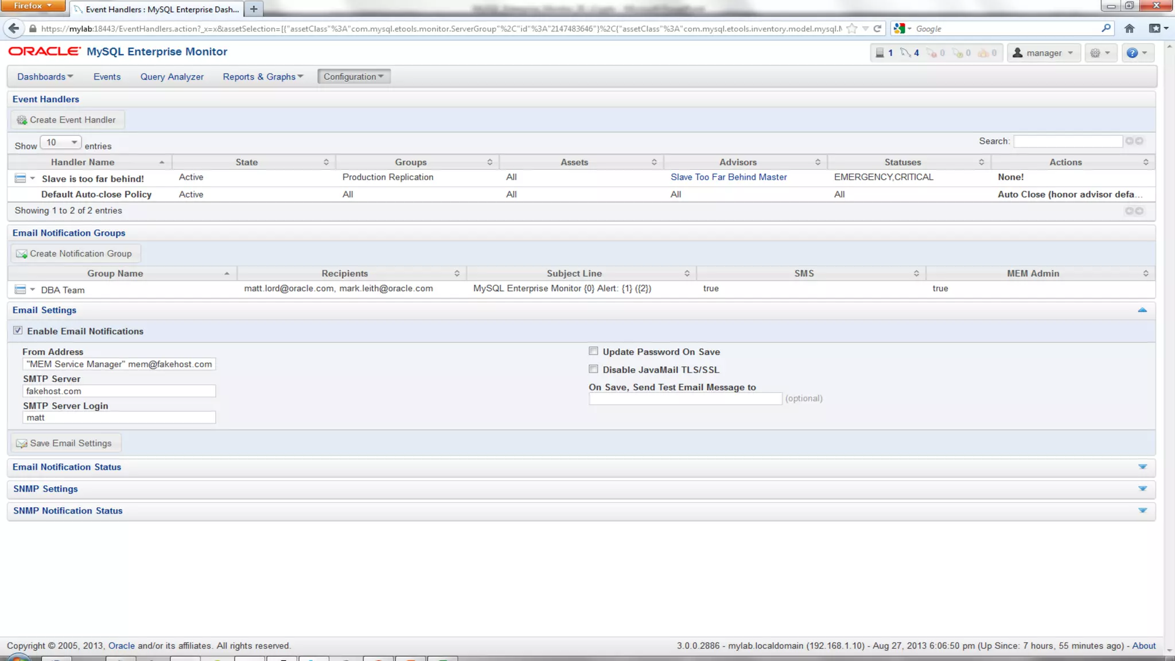Viewport: 1175px width, 661px height.
Task: Sort by Recipients column
Action: 352,274
